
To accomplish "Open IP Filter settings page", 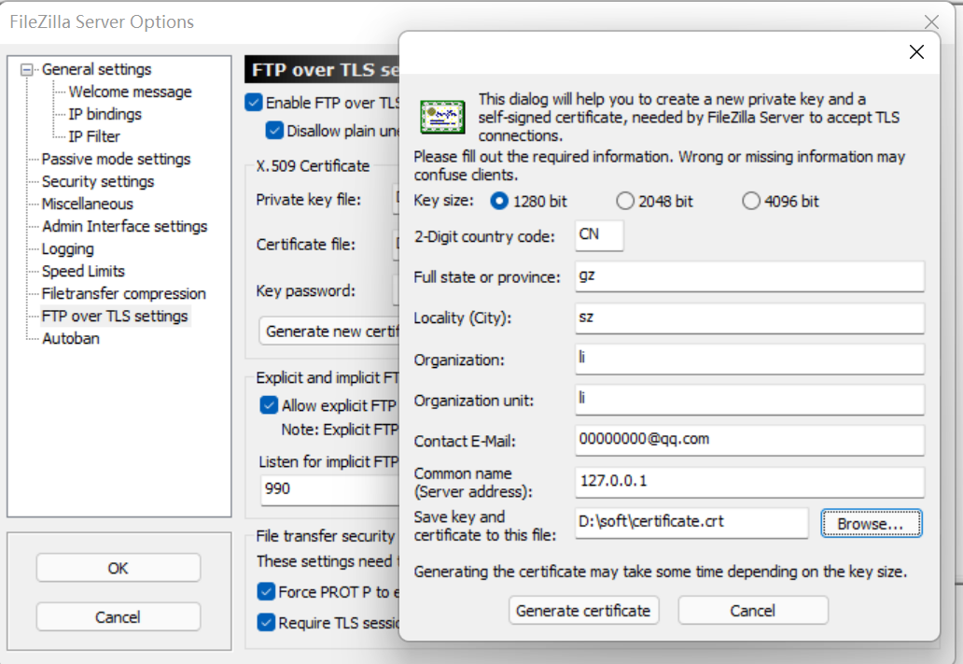I will coord(94,136).
